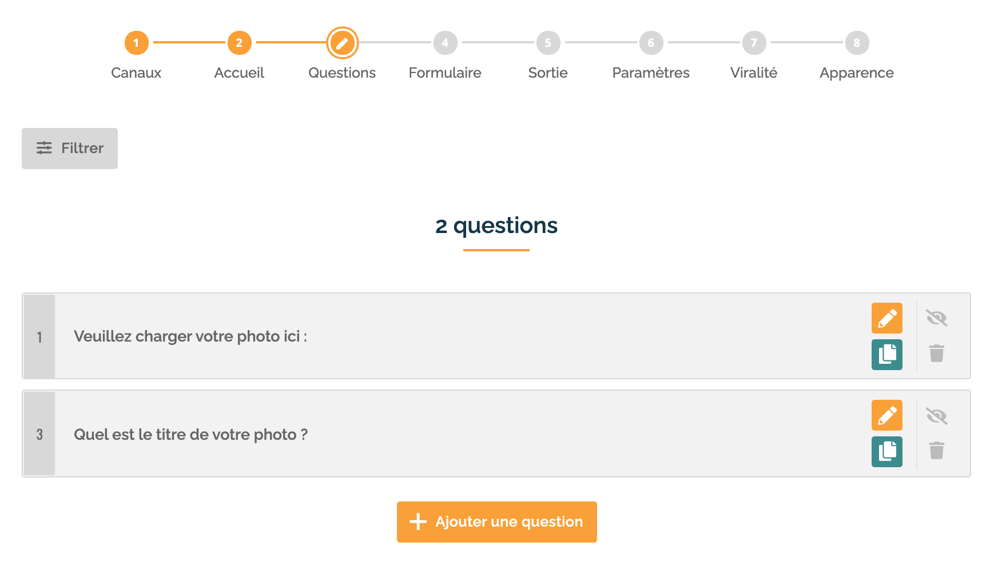Jump to step 8 Apparence
The image size is (994, 562).
pos(857,43)
